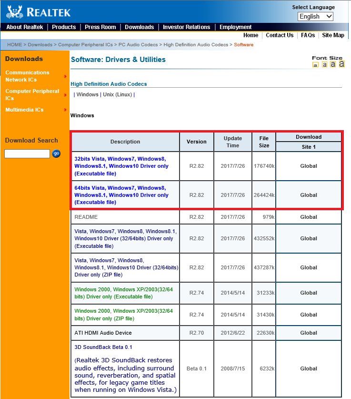351x399 pixels.
Task: Click the Download Search heading
Action: [31, 140]
